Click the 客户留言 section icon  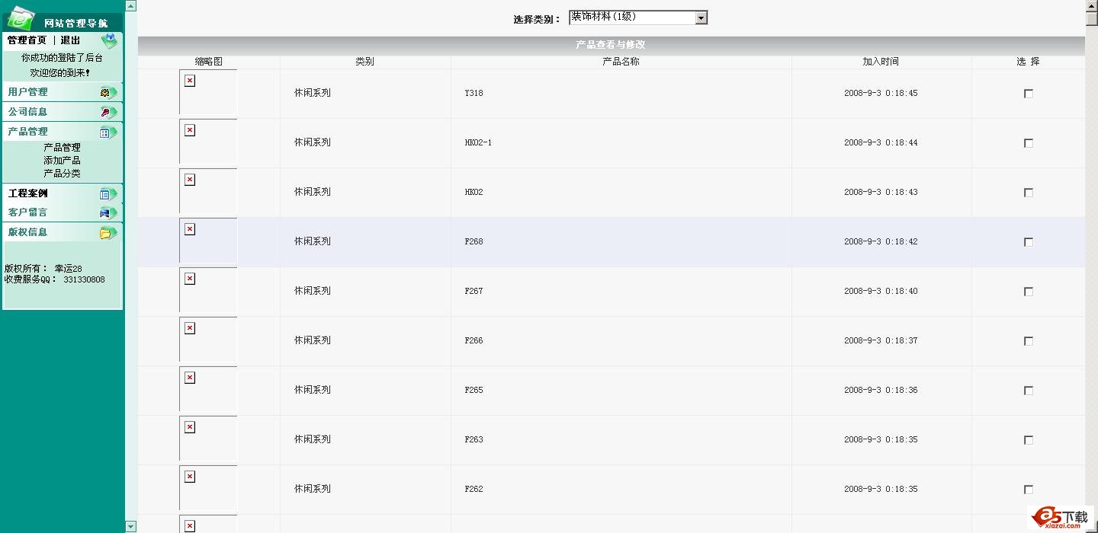tap(108, 212)
